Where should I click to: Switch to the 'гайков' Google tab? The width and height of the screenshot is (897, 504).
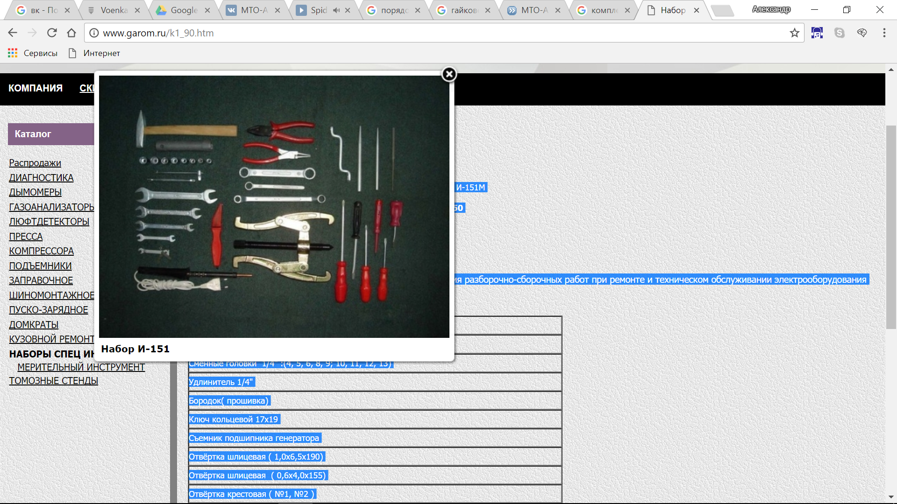[463, 10]
